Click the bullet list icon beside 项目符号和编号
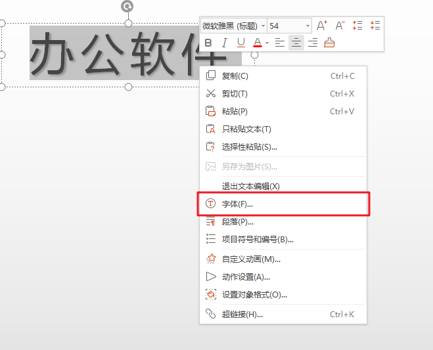This screenshot has width=433, height=350. tap(211, 239)
